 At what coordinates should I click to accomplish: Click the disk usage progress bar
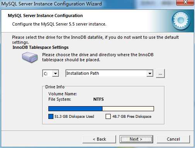pos(101,108)
